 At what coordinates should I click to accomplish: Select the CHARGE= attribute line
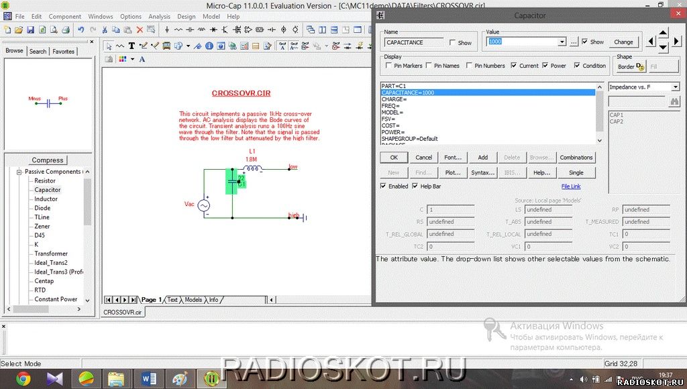pyautogui.click(x=488, y=99)
